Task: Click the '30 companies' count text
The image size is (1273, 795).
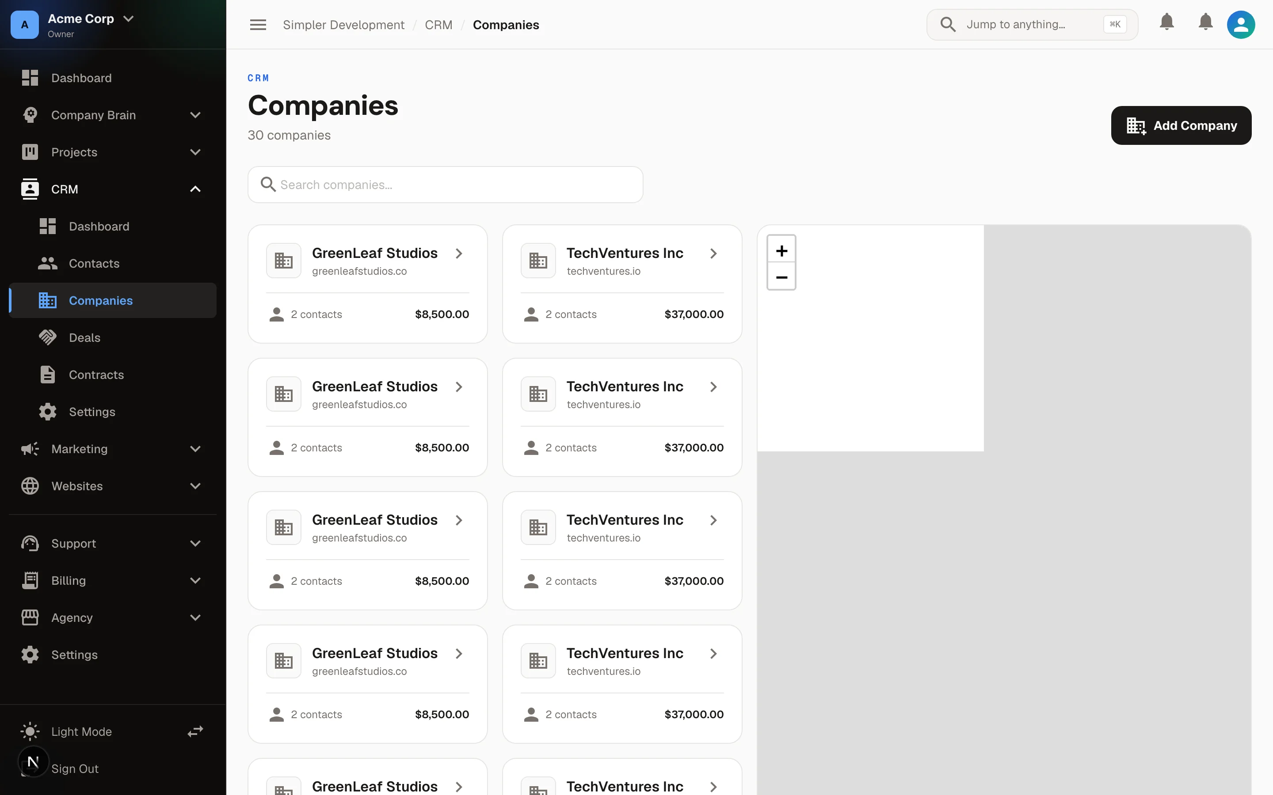Action: point(289,135)
